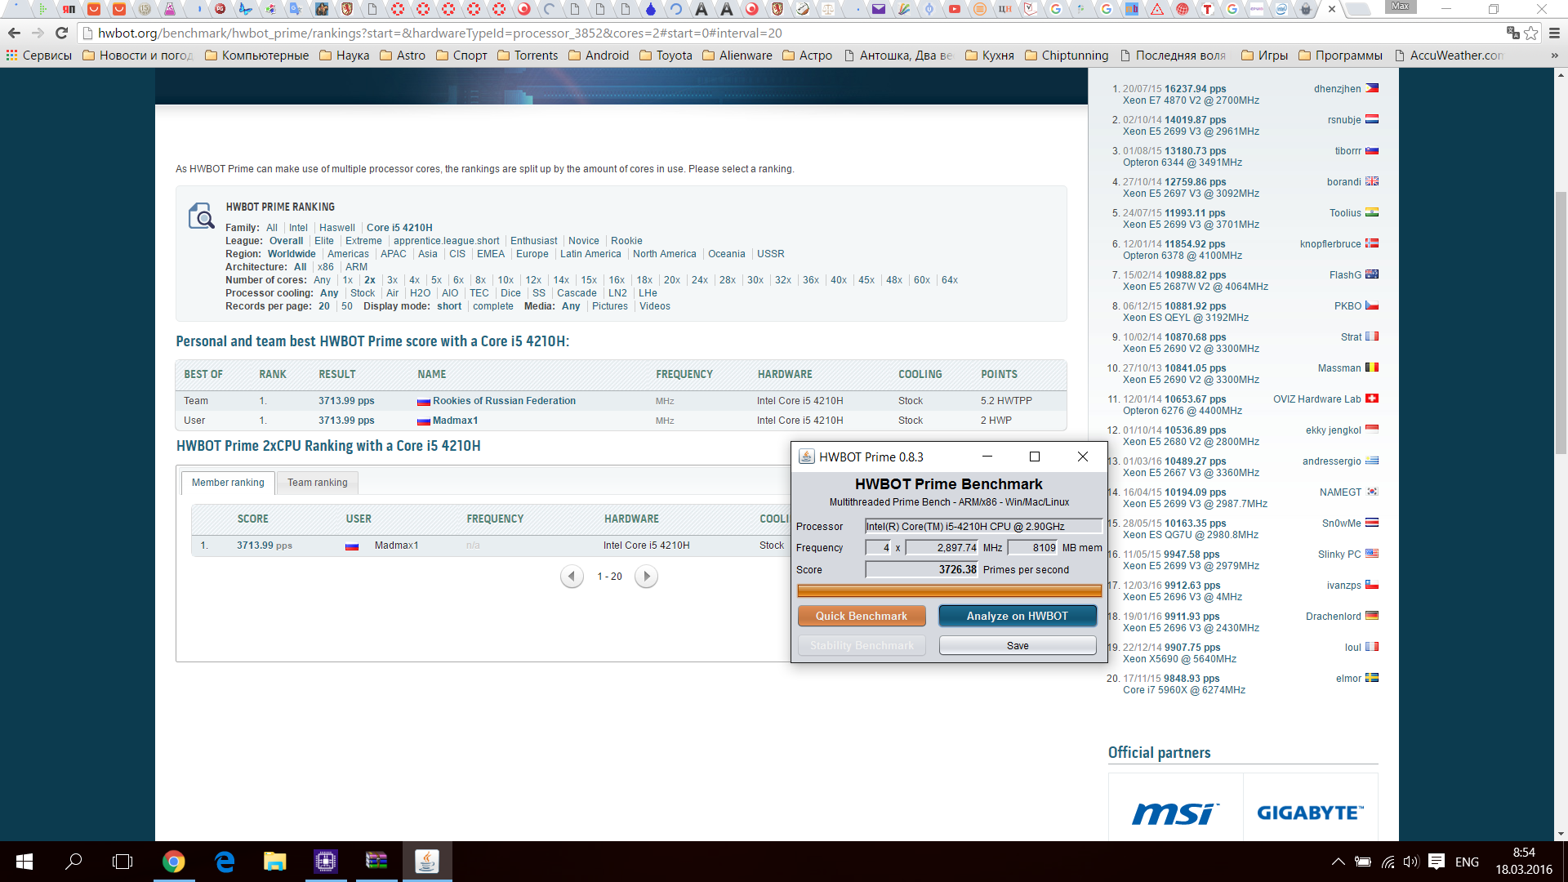Switch to the Team ranking tab

click(x=318, y=483)
